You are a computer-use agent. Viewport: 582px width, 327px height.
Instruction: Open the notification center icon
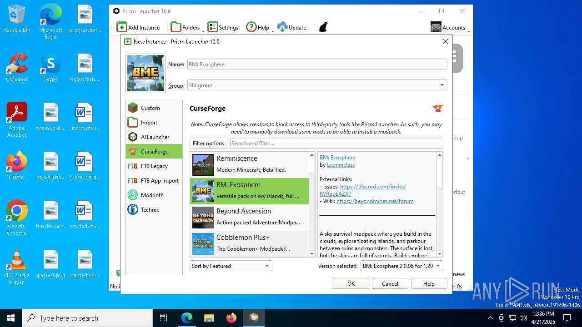[567, 318]
